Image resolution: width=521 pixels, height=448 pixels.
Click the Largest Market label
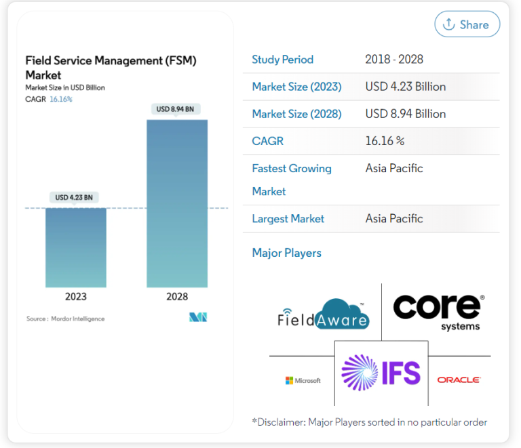pos(288,218)
